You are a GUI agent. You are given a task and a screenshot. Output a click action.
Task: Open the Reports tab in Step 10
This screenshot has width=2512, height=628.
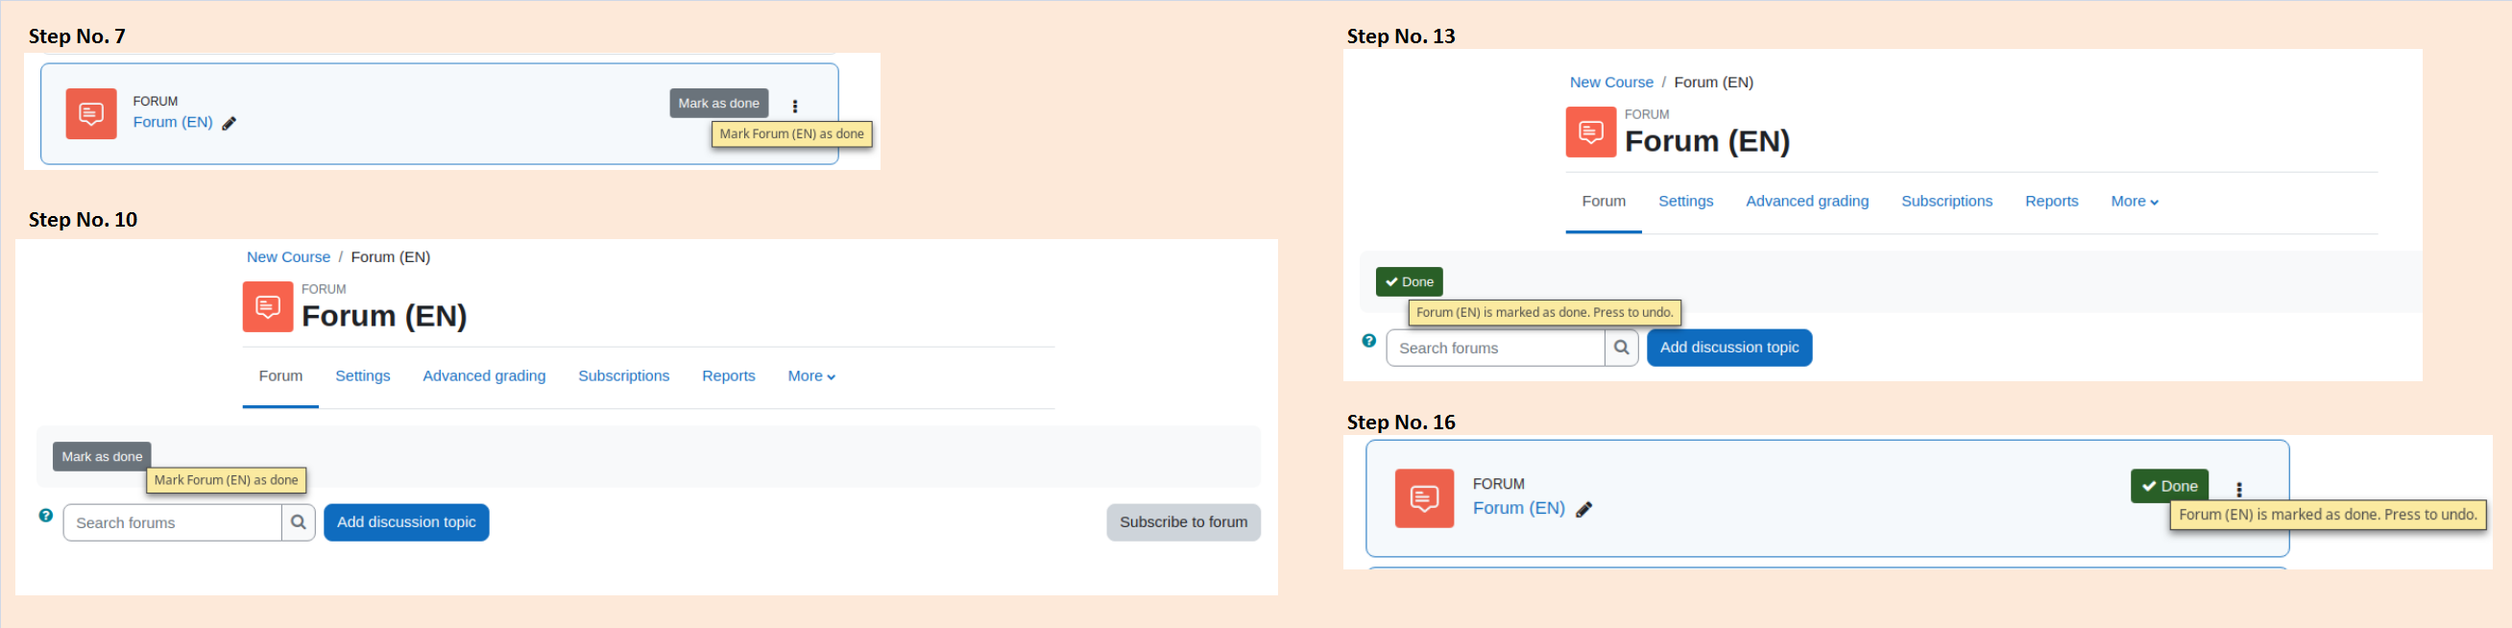(729, 376)
